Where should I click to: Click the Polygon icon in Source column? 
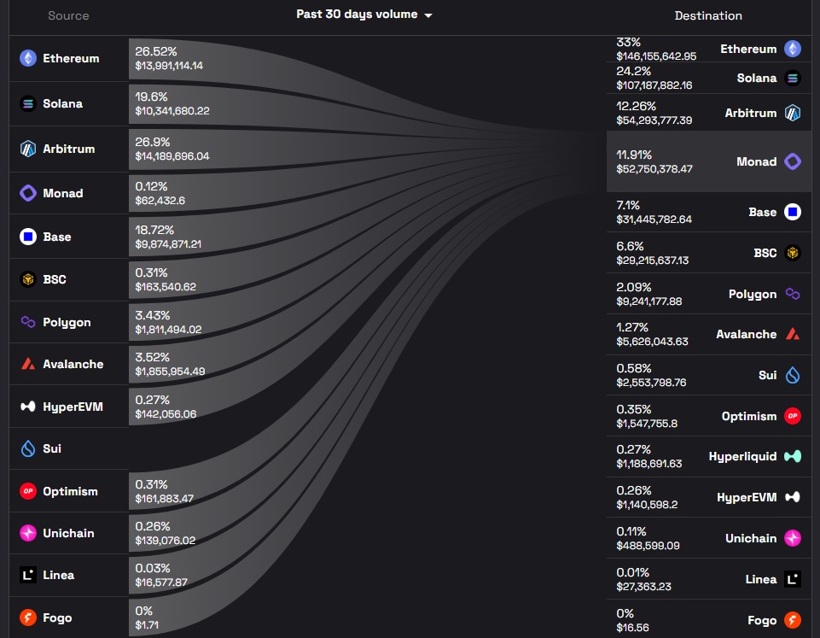tap(27, 322)
